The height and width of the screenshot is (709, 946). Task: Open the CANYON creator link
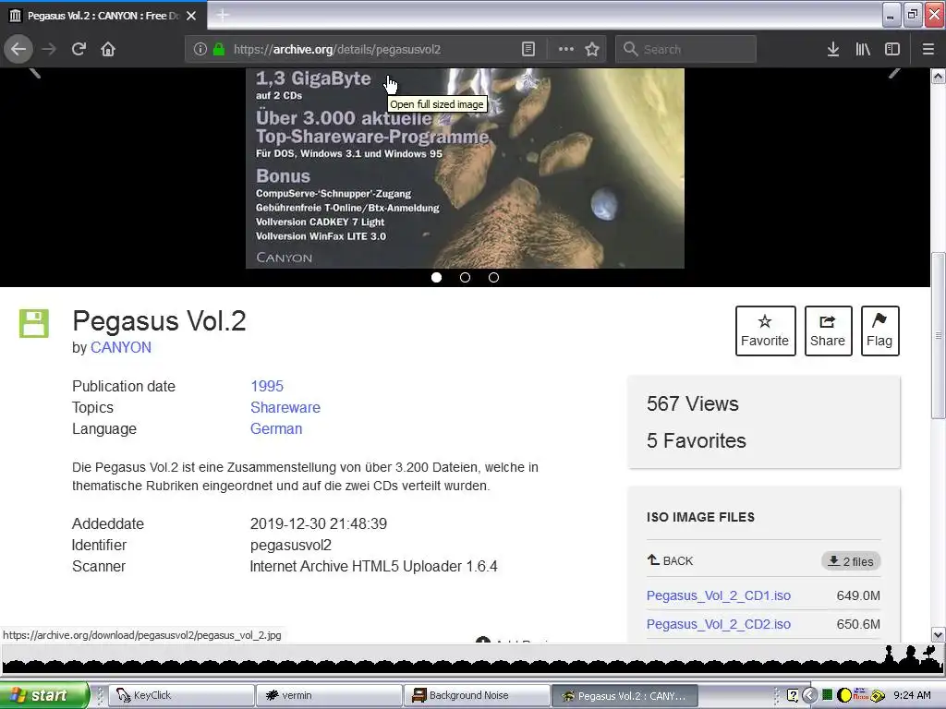pyautogui.click(x=121, y=348)
